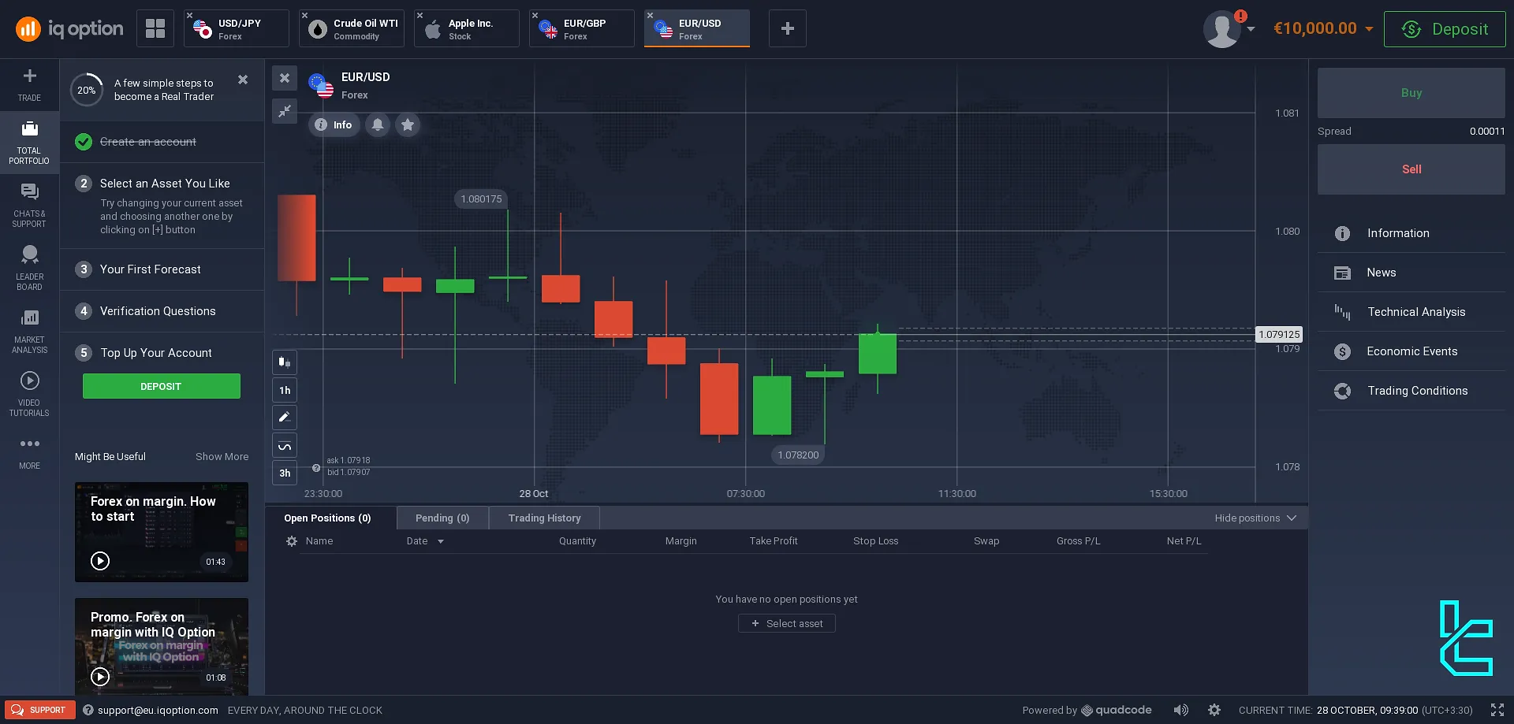Select the drawing pencil tool
1514x724 pixels.
(285, 417)
